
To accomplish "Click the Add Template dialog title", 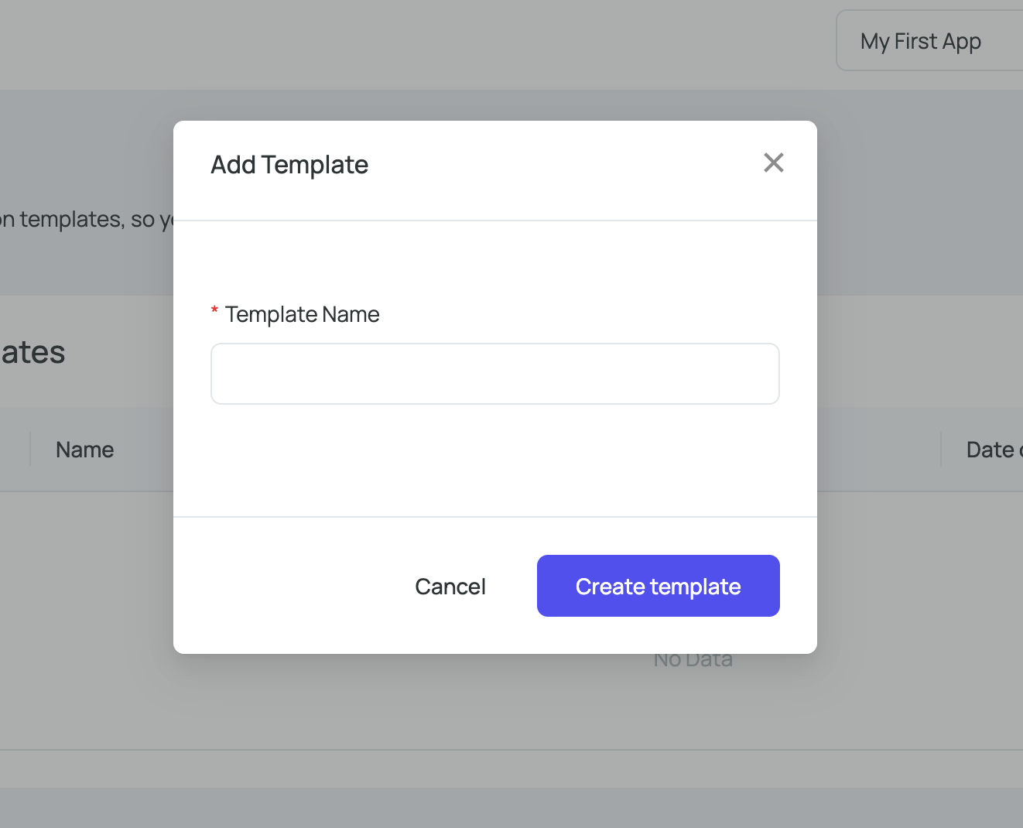I will pos(289,165).
